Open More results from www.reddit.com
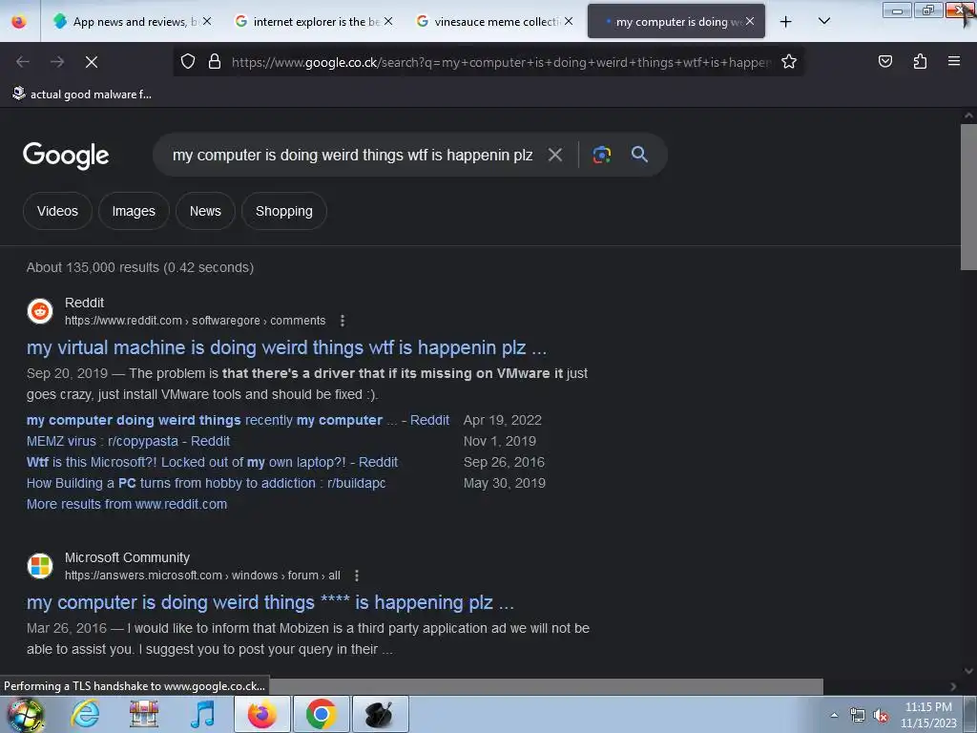The height and width of the screenshot is (733, 977). click(x=127, y=504)
